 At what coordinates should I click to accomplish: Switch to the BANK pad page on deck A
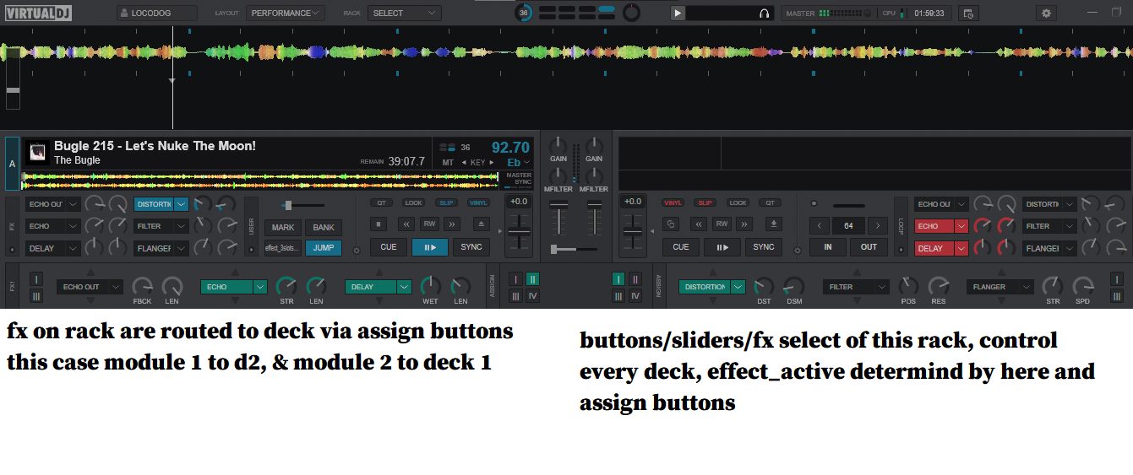(x=324, y=228)
